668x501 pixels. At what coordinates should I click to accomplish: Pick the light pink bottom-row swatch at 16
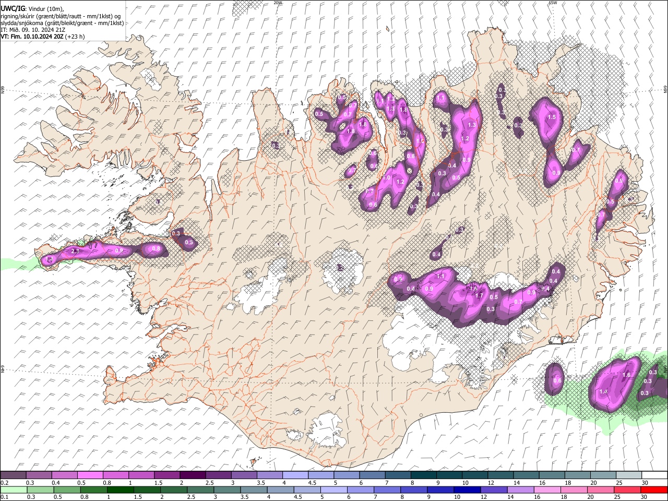pos(547,490)
